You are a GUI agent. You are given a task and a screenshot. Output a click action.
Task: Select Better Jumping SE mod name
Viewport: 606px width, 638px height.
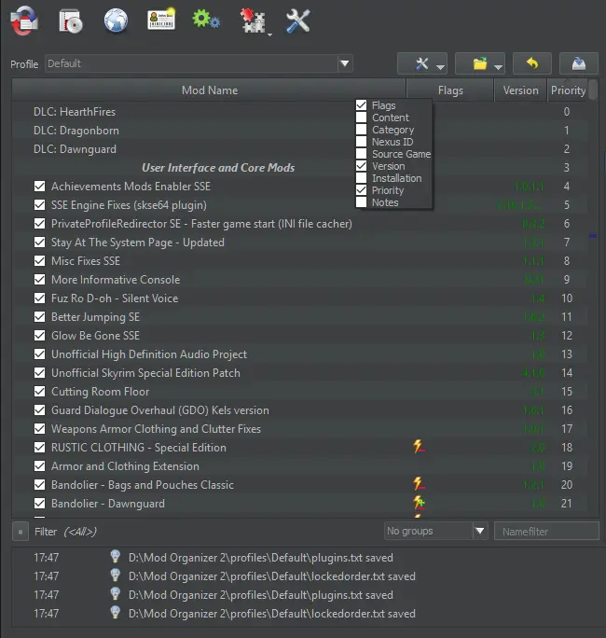pyautogui.click(x=95, y=317)
